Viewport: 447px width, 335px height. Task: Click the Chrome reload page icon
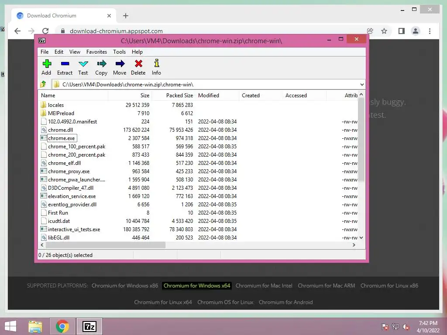45,31
